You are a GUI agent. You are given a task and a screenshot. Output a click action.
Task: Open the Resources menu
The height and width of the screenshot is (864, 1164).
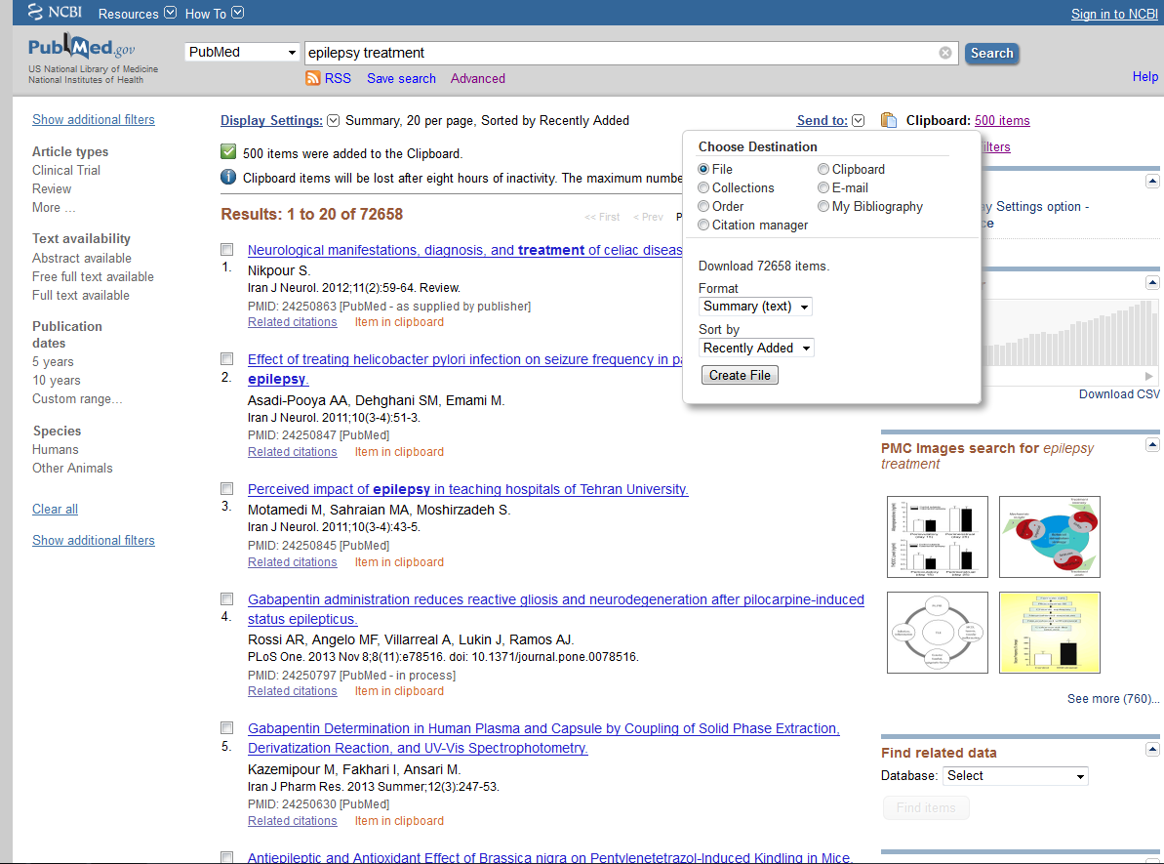pos(129,14)
